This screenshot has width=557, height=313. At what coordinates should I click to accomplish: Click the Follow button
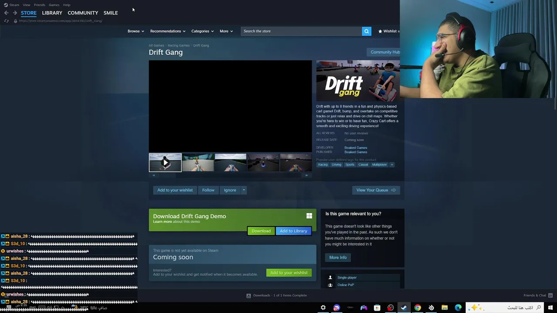(208, 190)
